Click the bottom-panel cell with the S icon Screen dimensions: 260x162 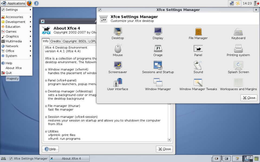coord(226,159)
